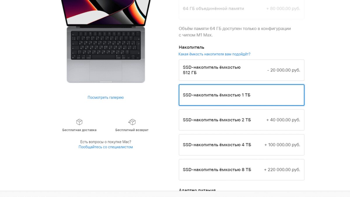Select the 4 ТБ SSD storage option
The image size is (350, 197).
coord(241,145)
